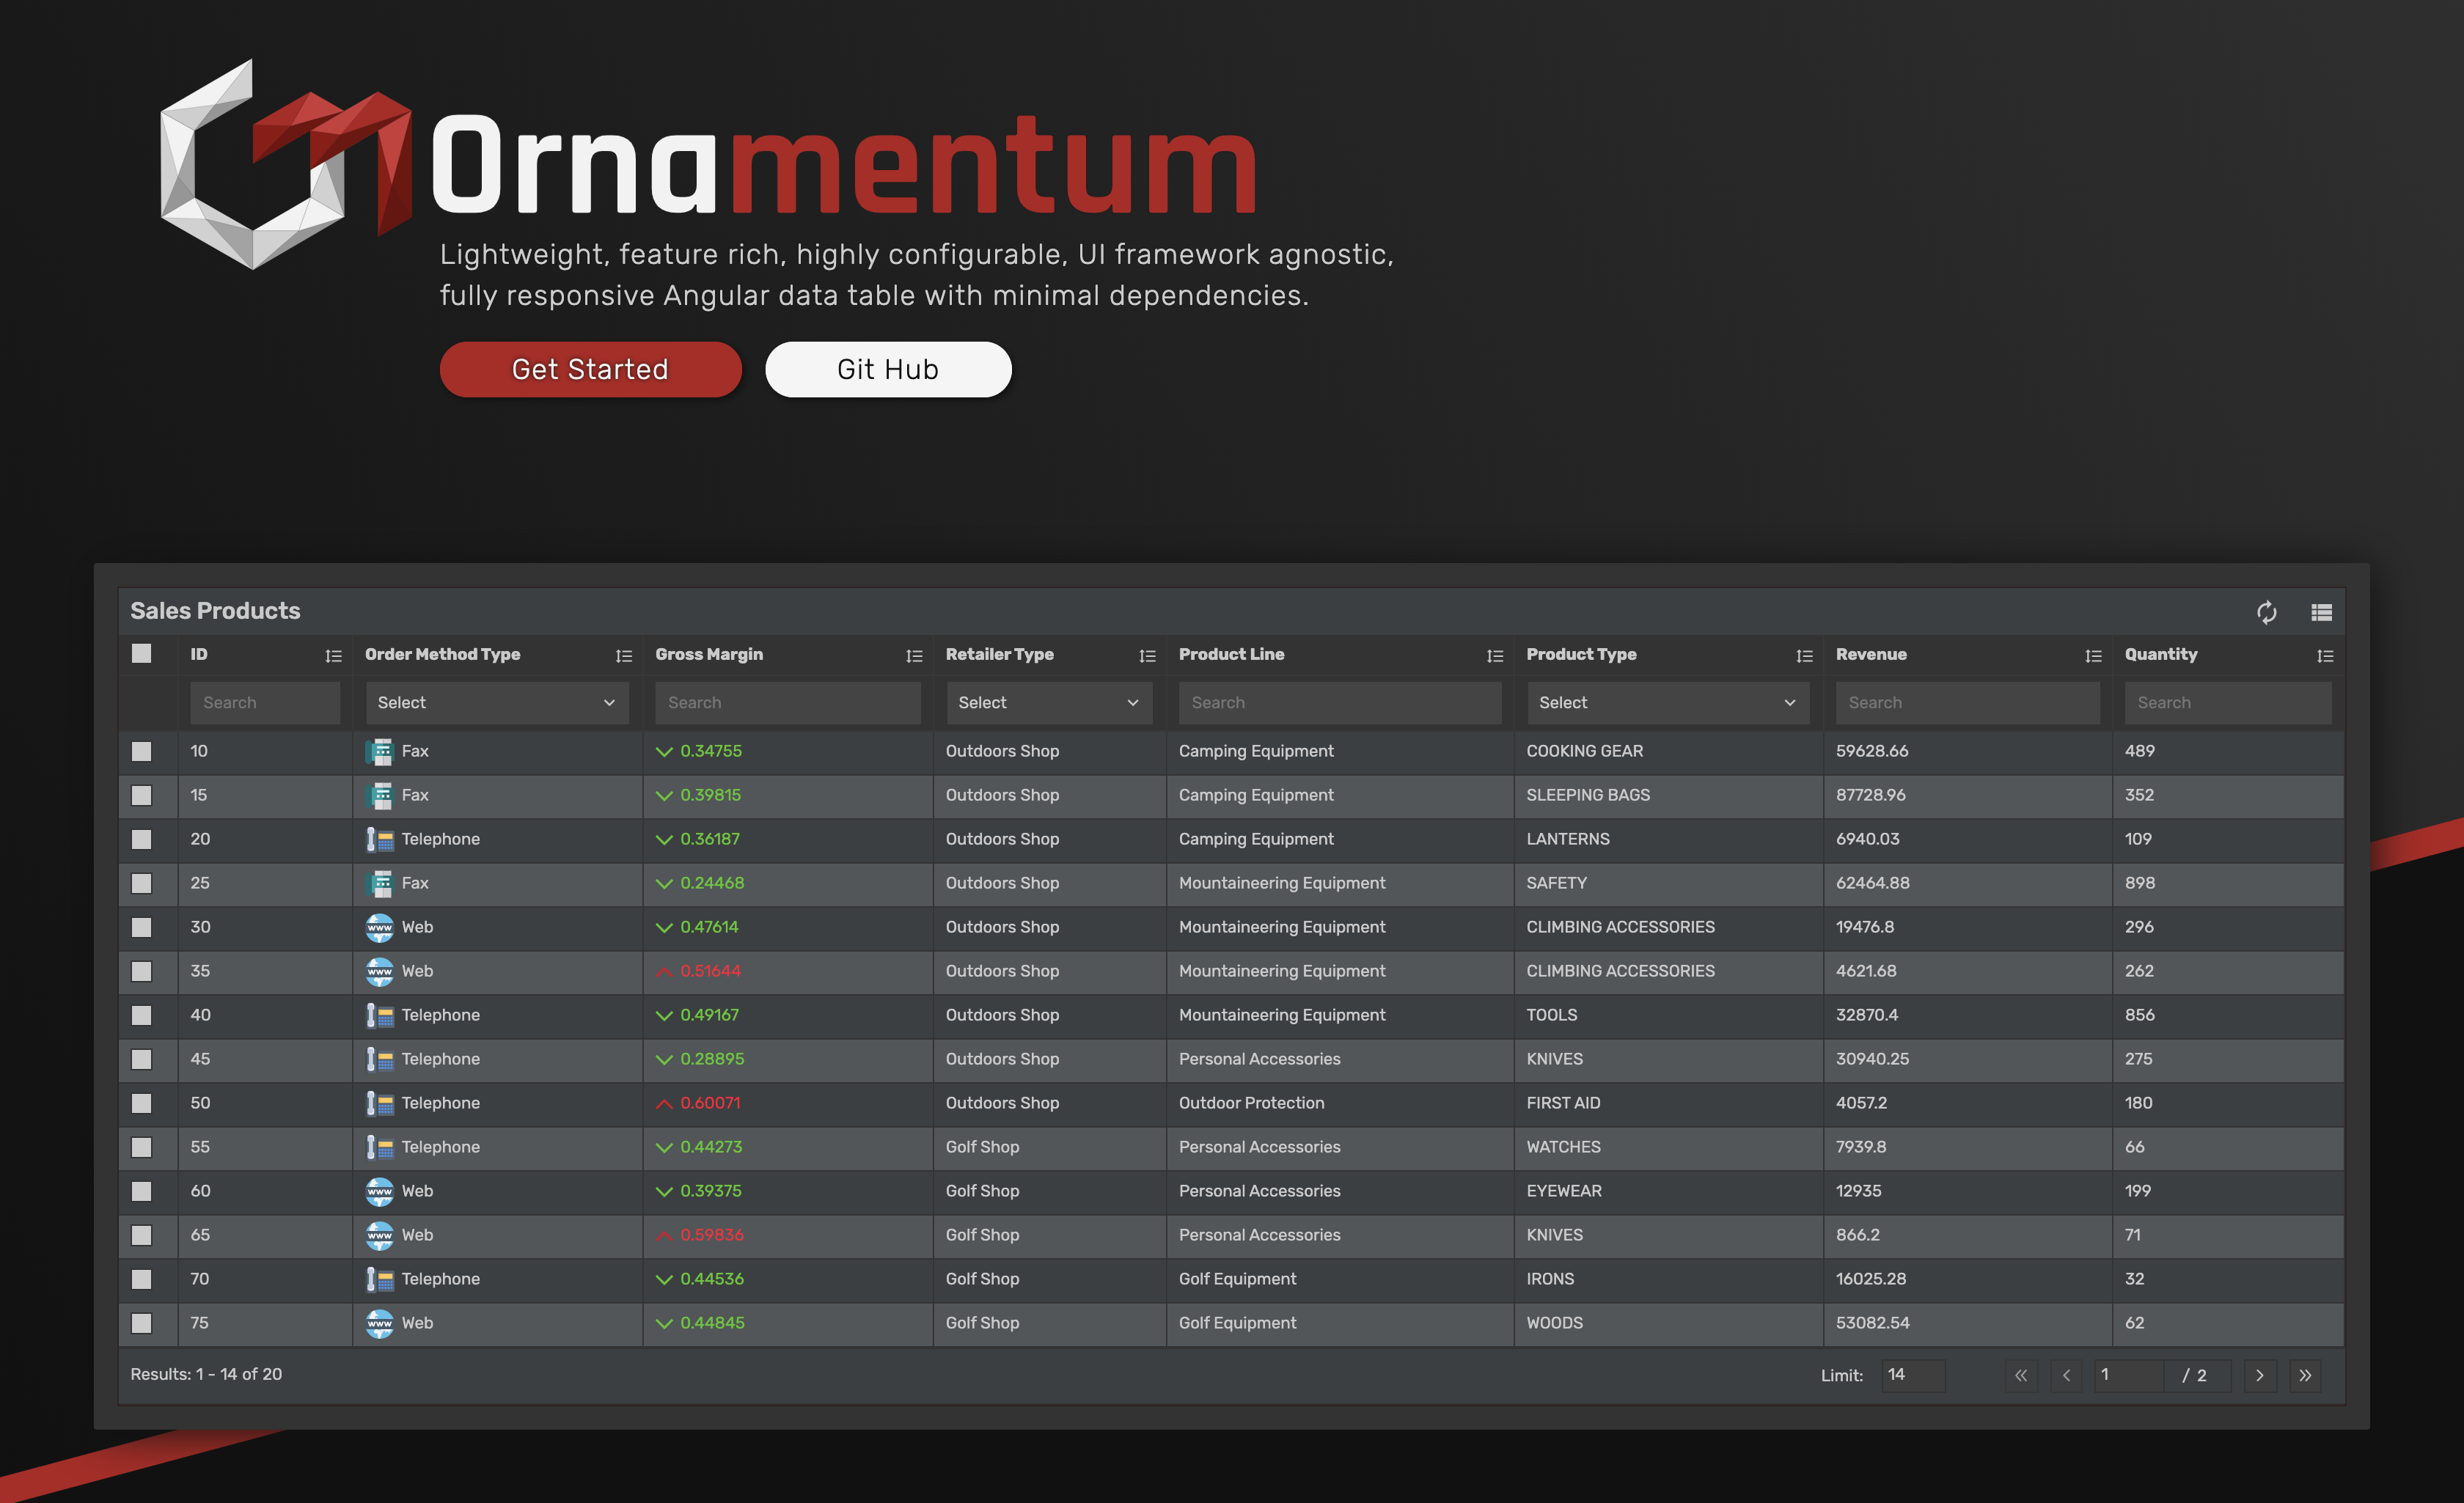
Task: Open Product Type Select dropdown
Action: coord(1668,703)
